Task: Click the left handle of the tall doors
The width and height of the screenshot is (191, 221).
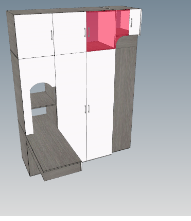Action: (85, 109)
